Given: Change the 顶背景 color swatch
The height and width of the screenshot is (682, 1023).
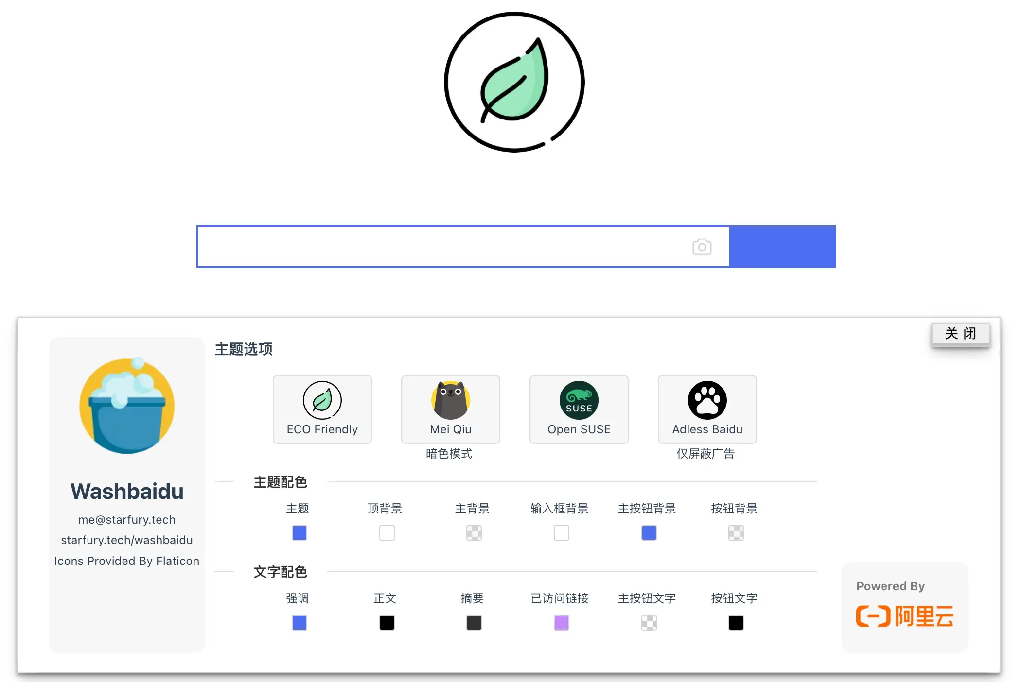Looking at the screenshot, I should (387, 533).
